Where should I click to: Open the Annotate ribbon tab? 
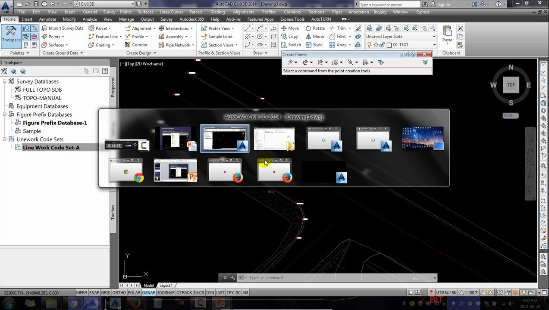[x=47, y=19]
